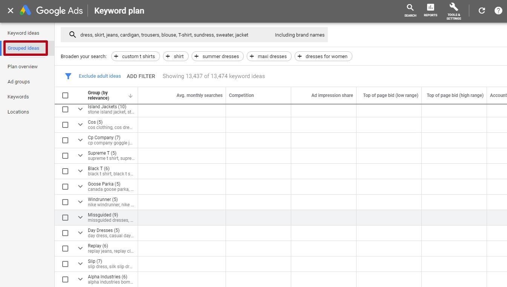The height and width of the screenshot is (287, 507).
Task: Check the Cos row checkbox
Action: click(x=65, y=125)
